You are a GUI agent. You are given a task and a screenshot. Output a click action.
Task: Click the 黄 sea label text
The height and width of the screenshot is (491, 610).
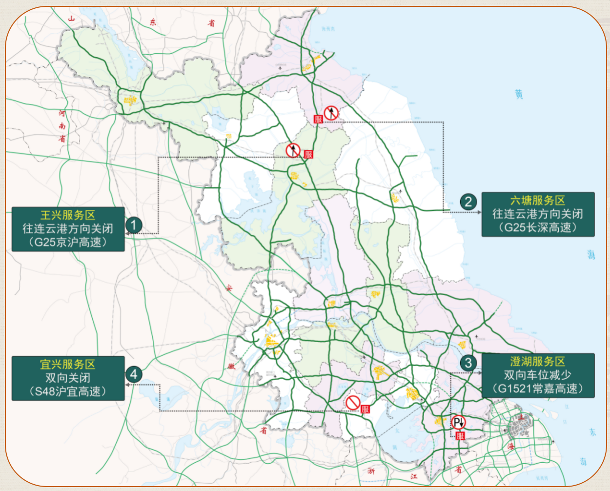[519, 94]
